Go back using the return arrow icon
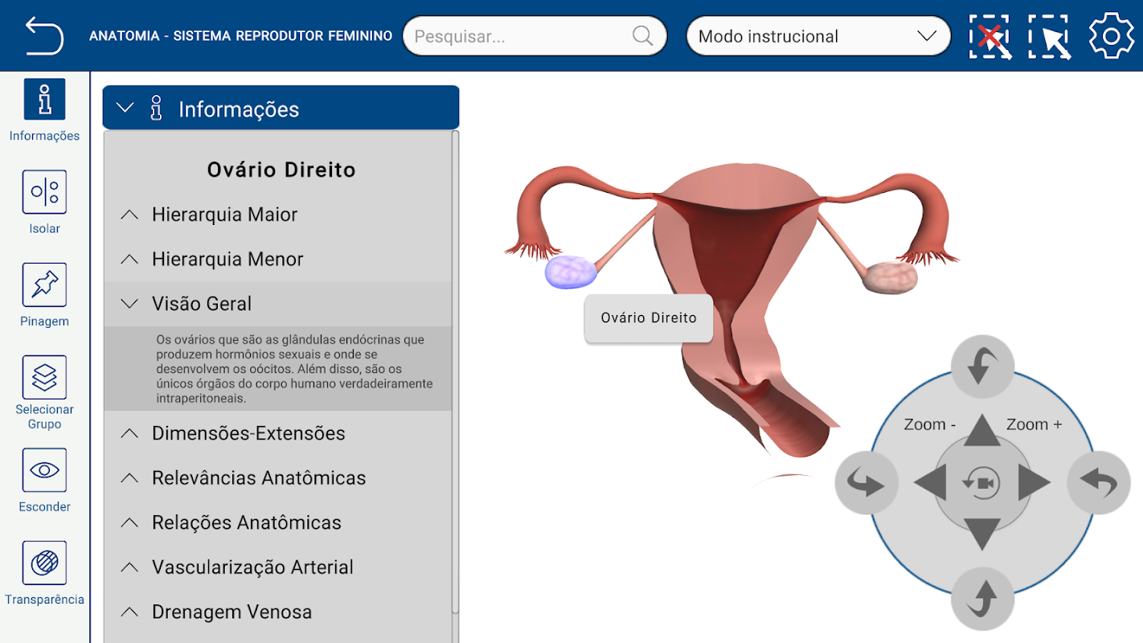1143x643 pixels. click(43, 35)
